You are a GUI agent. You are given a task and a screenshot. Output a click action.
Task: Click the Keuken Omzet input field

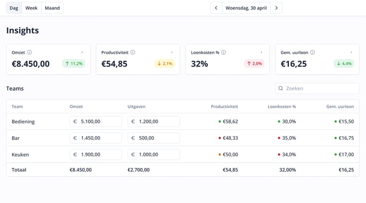[x=96, y=155]
